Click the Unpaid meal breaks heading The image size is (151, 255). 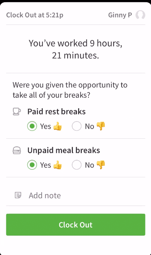coord(64,150)
